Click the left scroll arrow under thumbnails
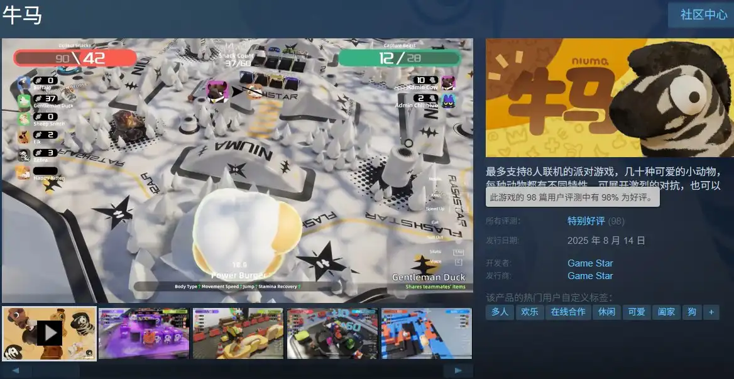This screenshot has width=734, height=379. pyautogui.click(x=16, y=371)
